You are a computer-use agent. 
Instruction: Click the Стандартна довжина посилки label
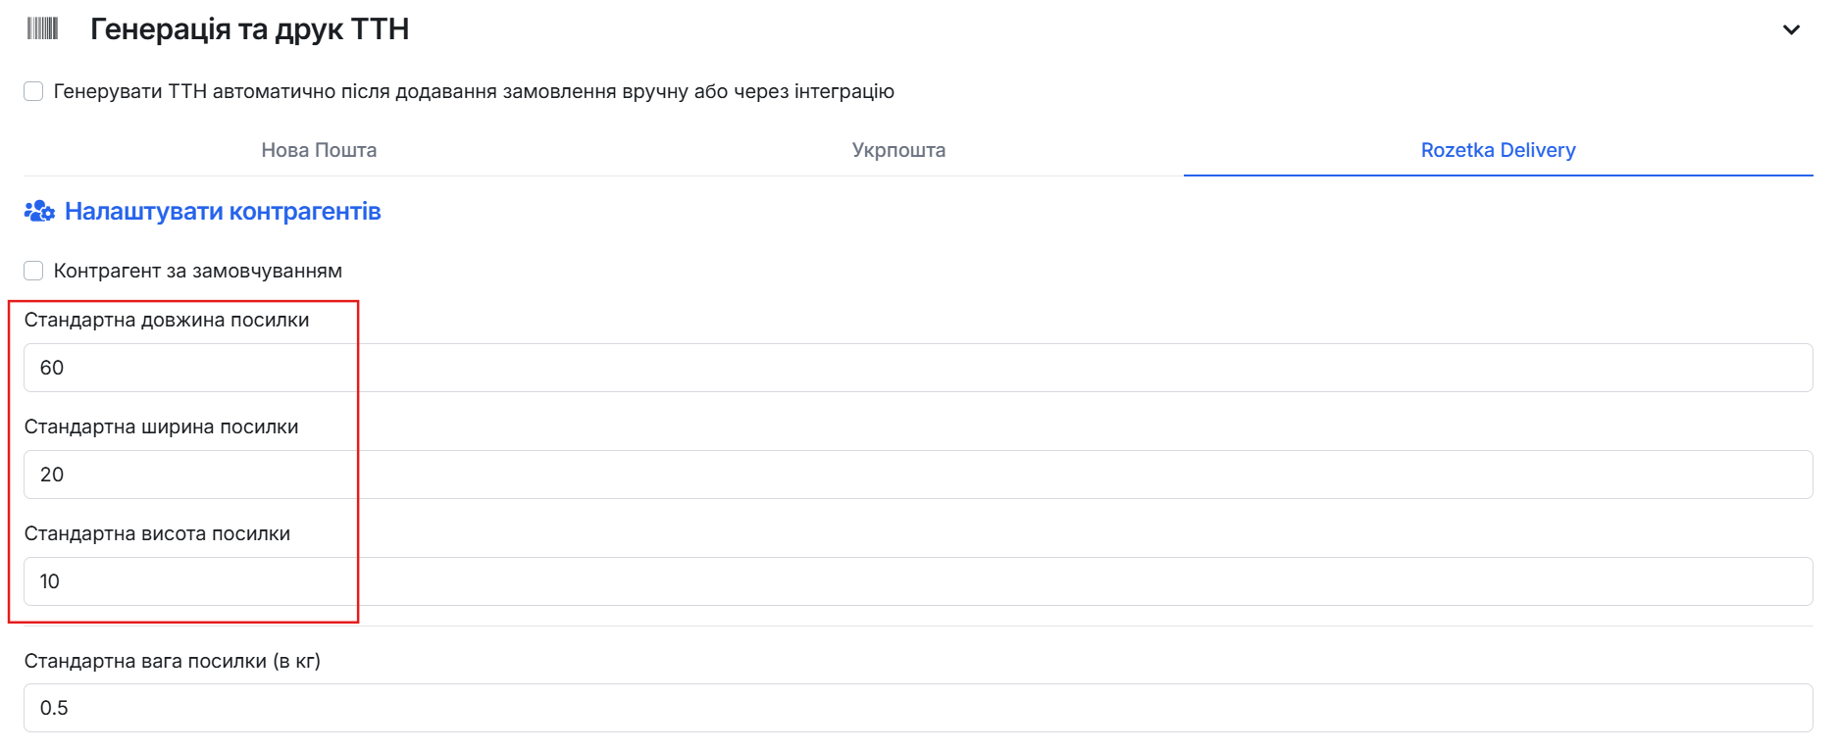pyautogui.click(x=167, y=320)
